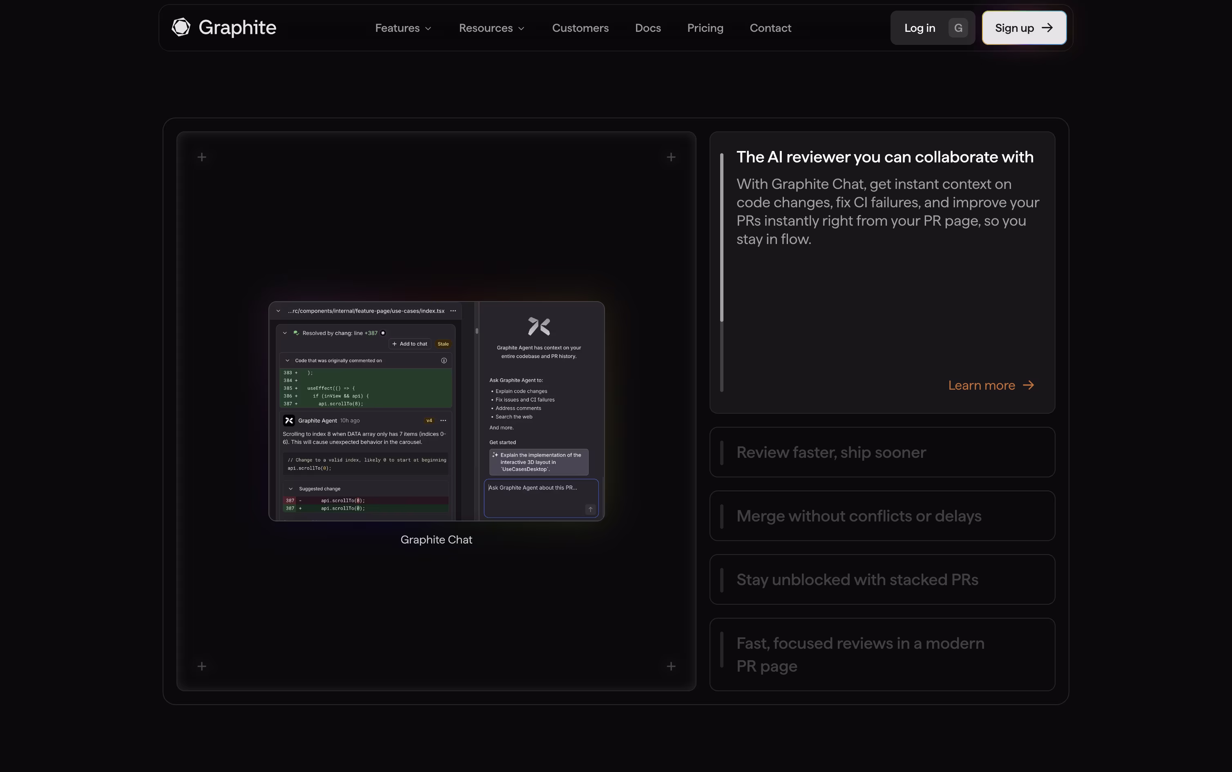Screen dimensions: 1232x772
Task: Open the Docs page
Action: click(x=648, y=28)
